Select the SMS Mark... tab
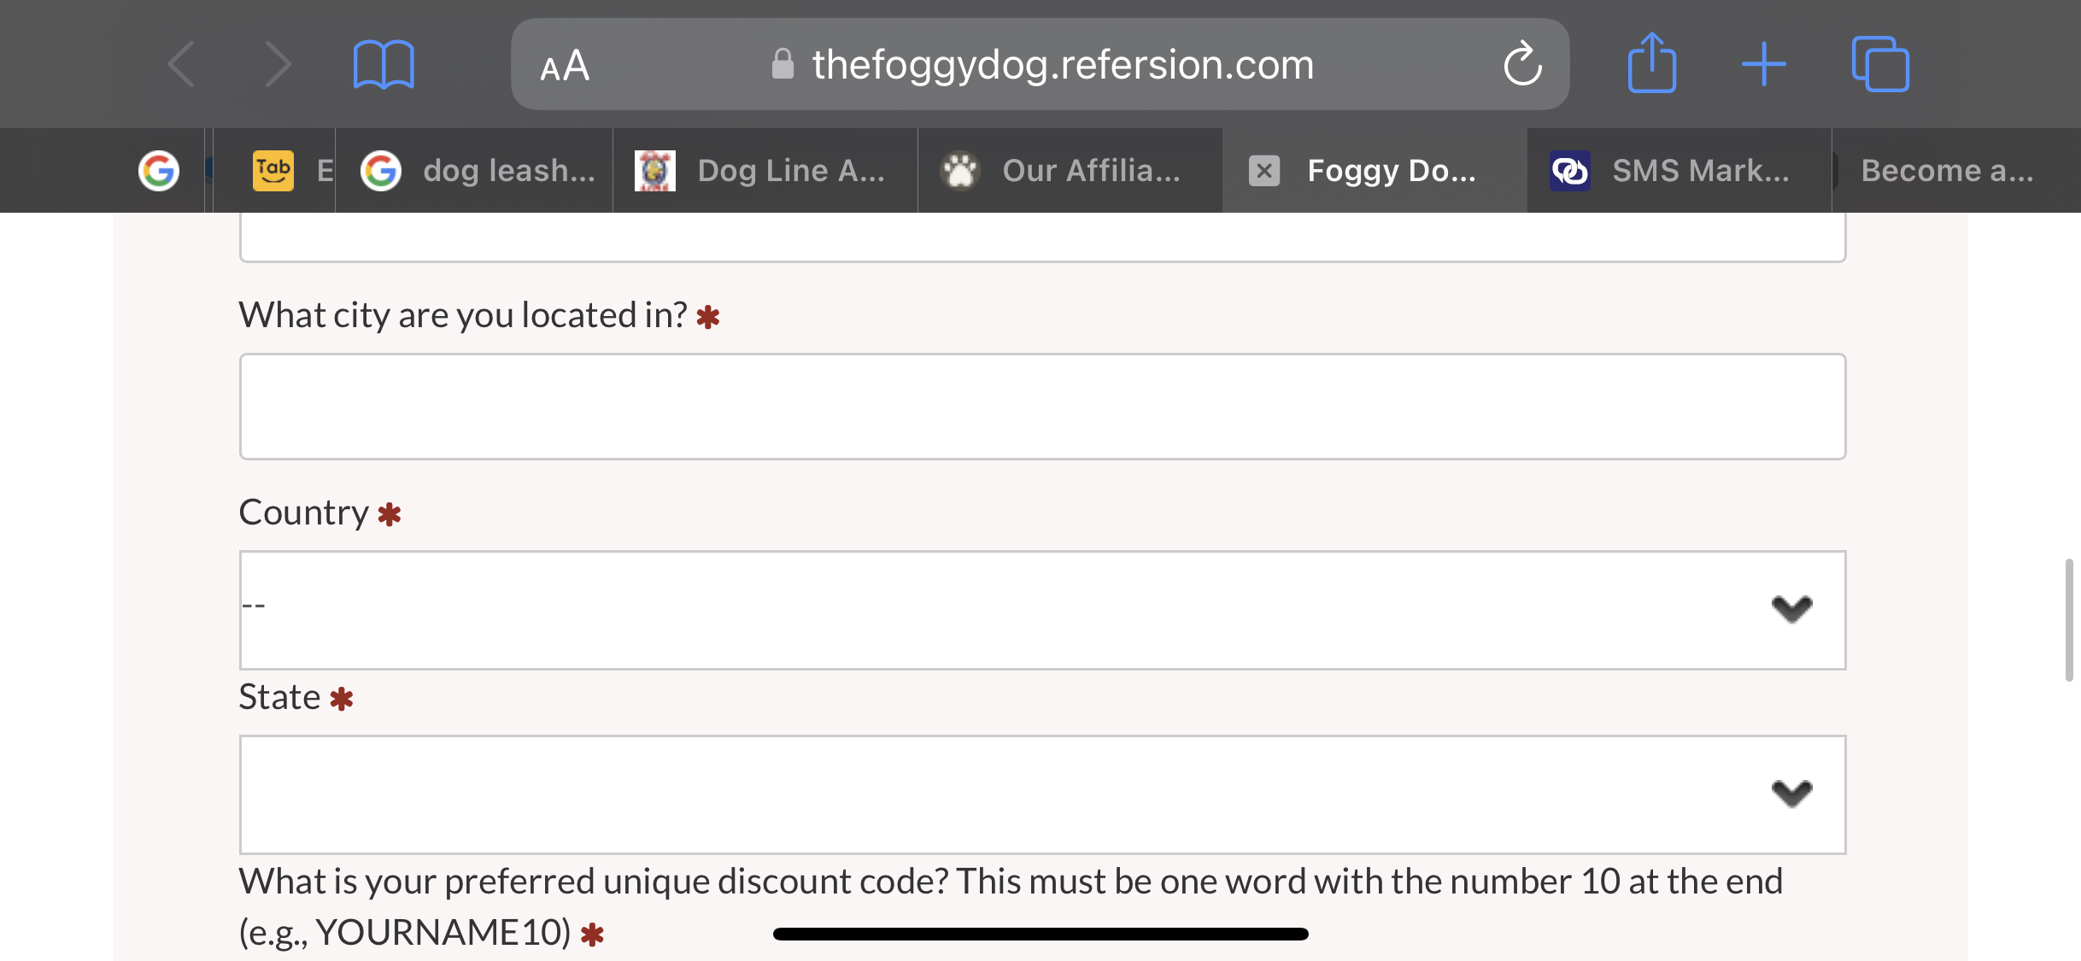The image size is (2081, 961). pyautogui.click(x=1679, y=171)
